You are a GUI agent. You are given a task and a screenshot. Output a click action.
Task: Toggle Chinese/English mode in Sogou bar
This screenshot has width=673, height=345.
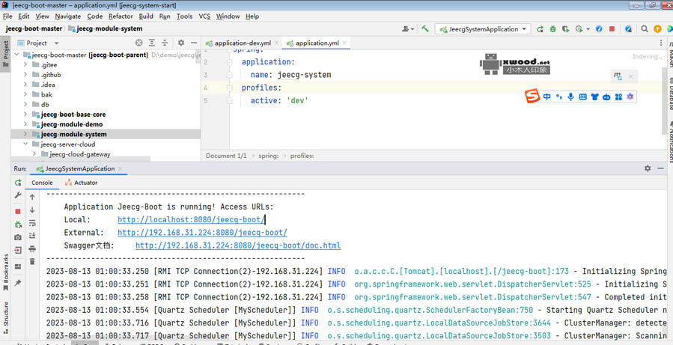[546, 97]
